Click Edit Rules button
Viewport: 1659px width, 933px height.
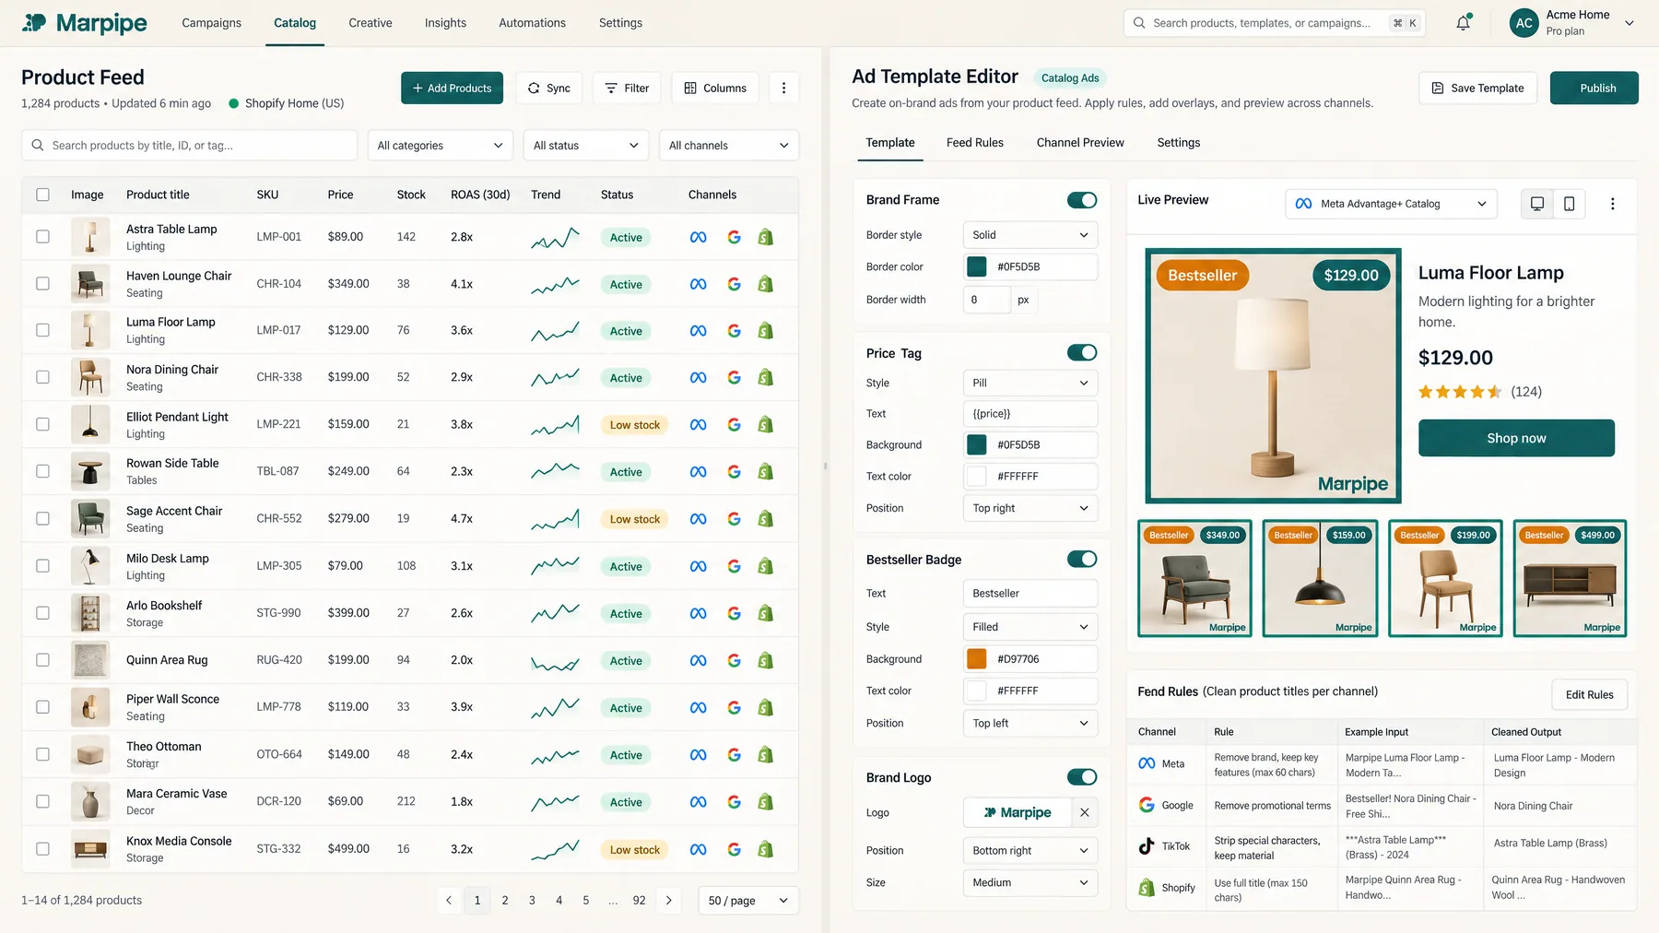[x=1590, y=695]
